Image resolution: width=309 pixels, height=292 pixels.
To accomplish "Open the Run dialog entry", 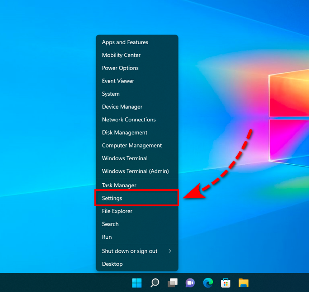I will [x=137, y=236].
